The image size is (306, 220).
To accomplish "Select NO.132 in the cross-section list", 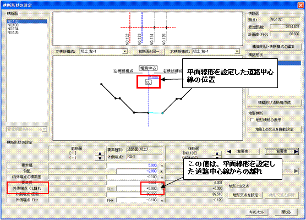I will [x=27, y=21].
